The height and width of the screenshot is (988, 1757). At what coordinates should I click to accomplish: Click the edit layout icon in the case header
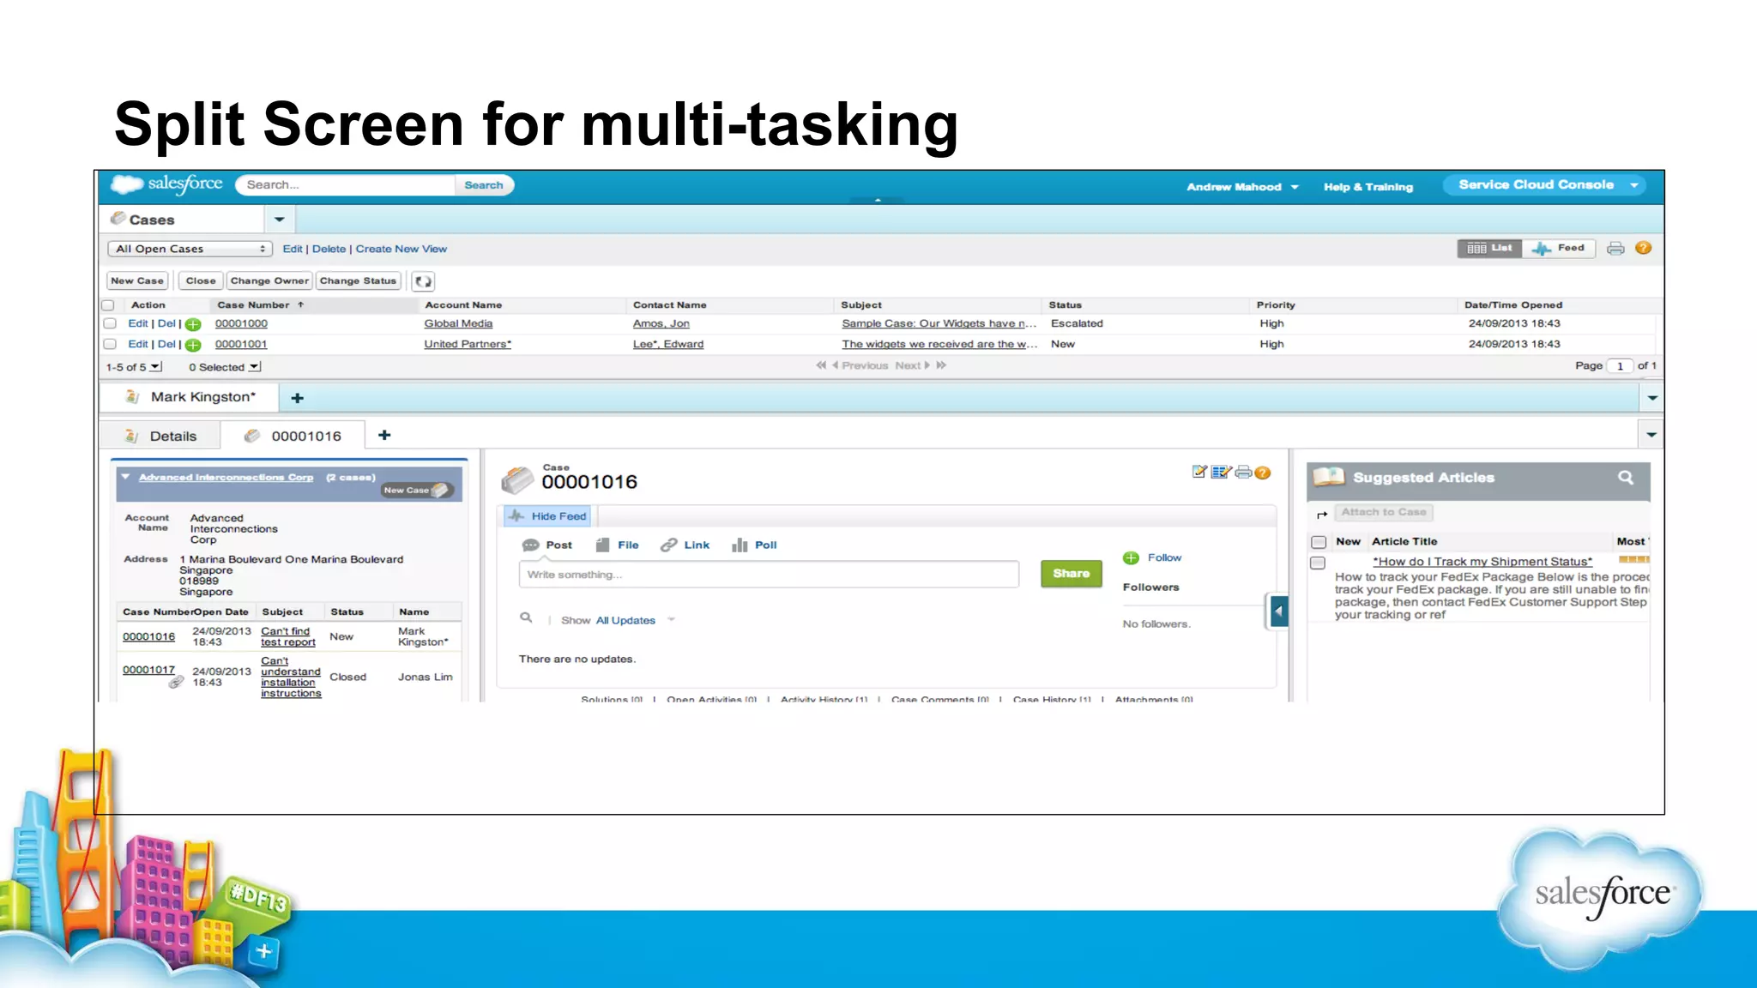1221,472
